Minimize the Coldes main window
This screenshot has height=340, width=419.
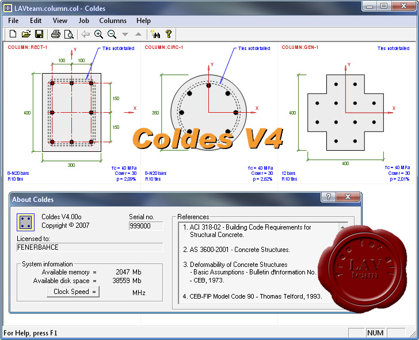click(370, 6)
